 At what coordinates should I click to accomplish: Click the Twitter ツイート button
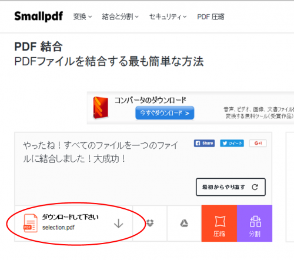click(232, 144)
